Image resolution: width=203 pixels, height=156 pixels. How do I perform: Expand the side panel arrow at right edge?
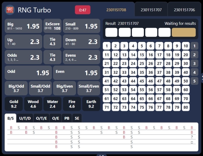click(x=201, y=77)
